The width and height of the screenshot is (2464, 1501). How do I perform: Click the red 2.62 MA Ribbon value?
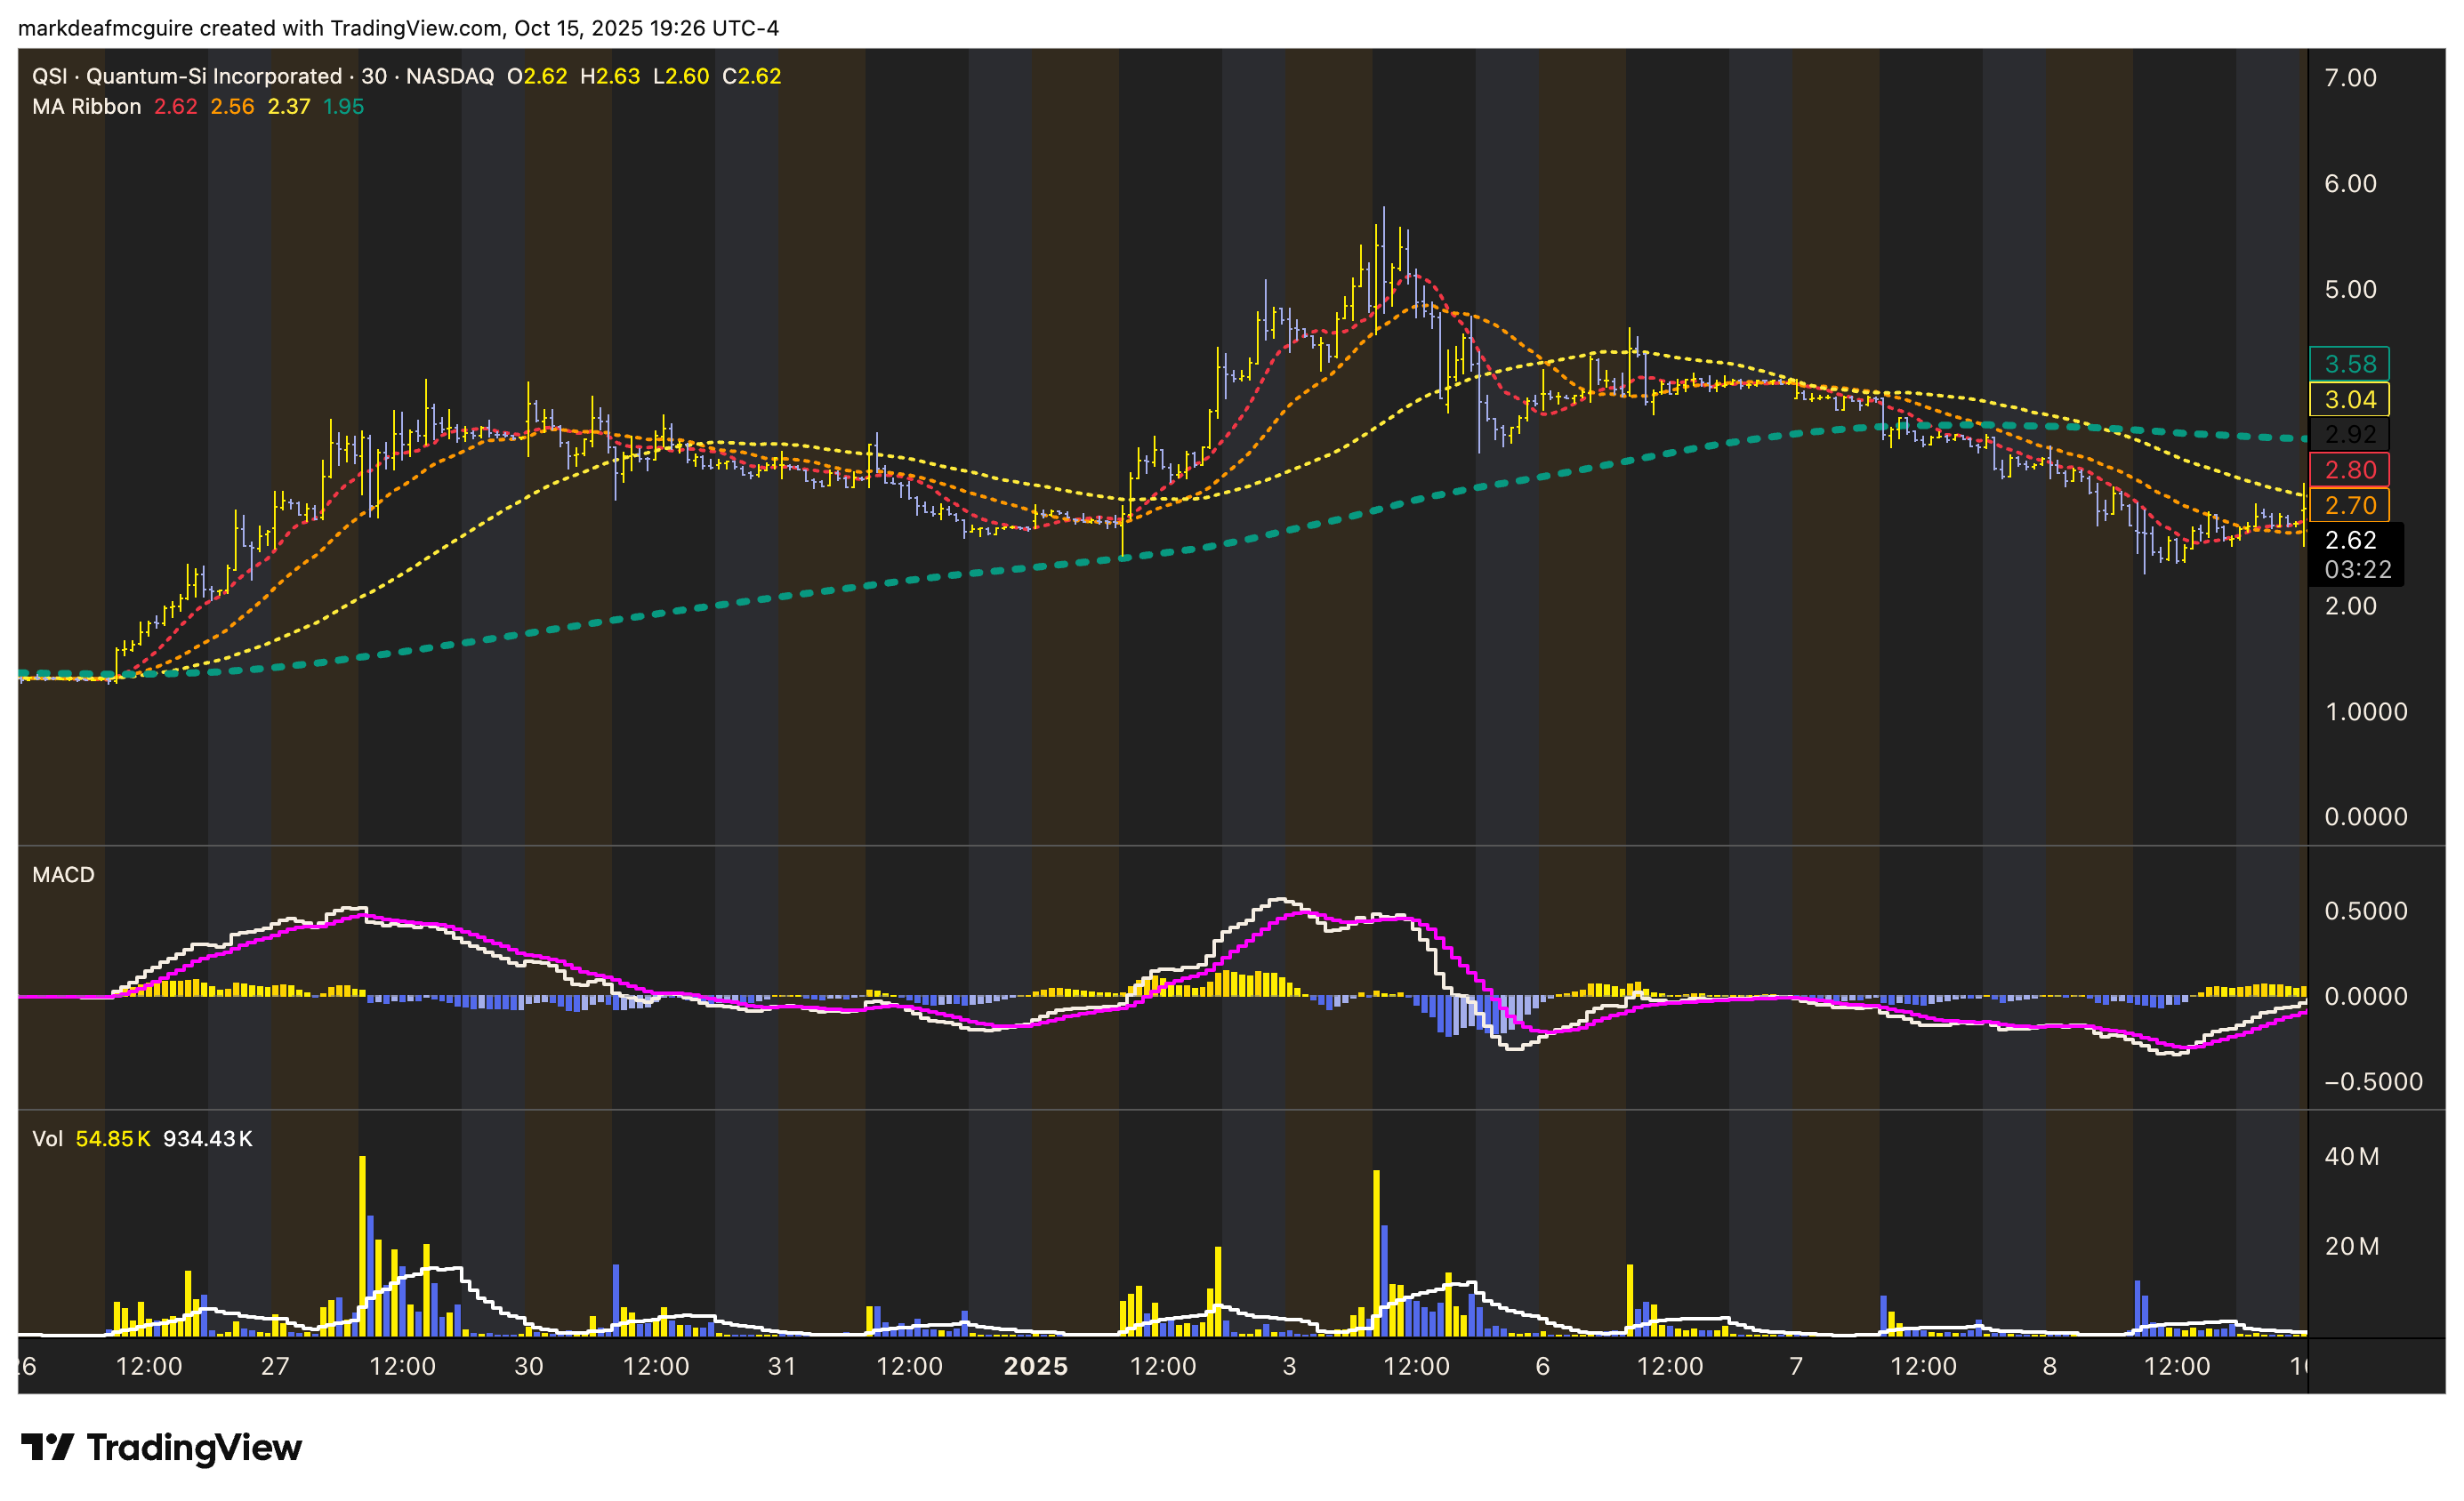coord(175,106)
